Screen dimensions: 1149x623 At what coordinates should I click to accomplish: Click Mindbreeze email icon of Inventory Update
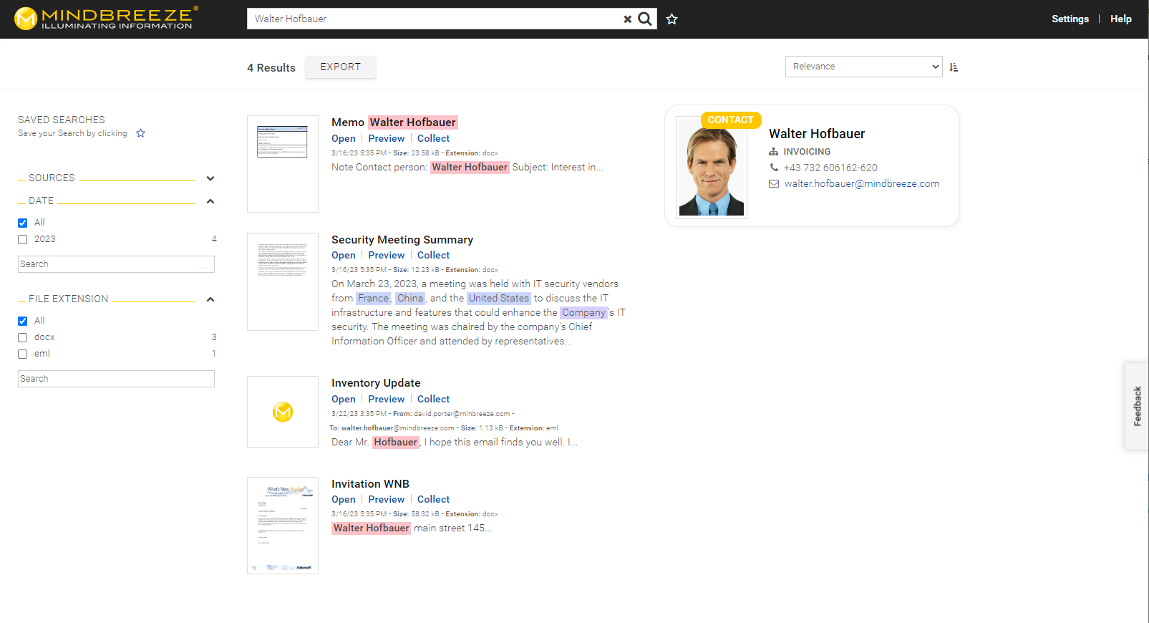[283, 412]
